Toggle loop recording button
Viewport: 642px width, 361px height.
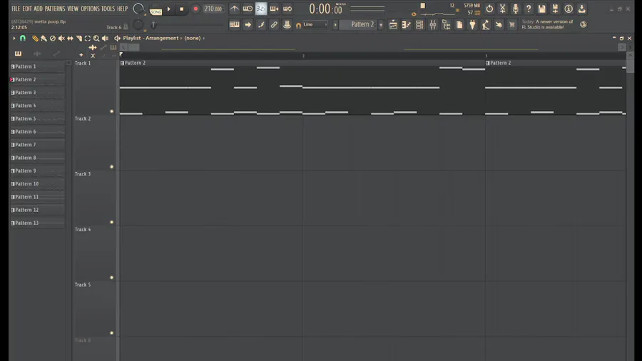287,9
